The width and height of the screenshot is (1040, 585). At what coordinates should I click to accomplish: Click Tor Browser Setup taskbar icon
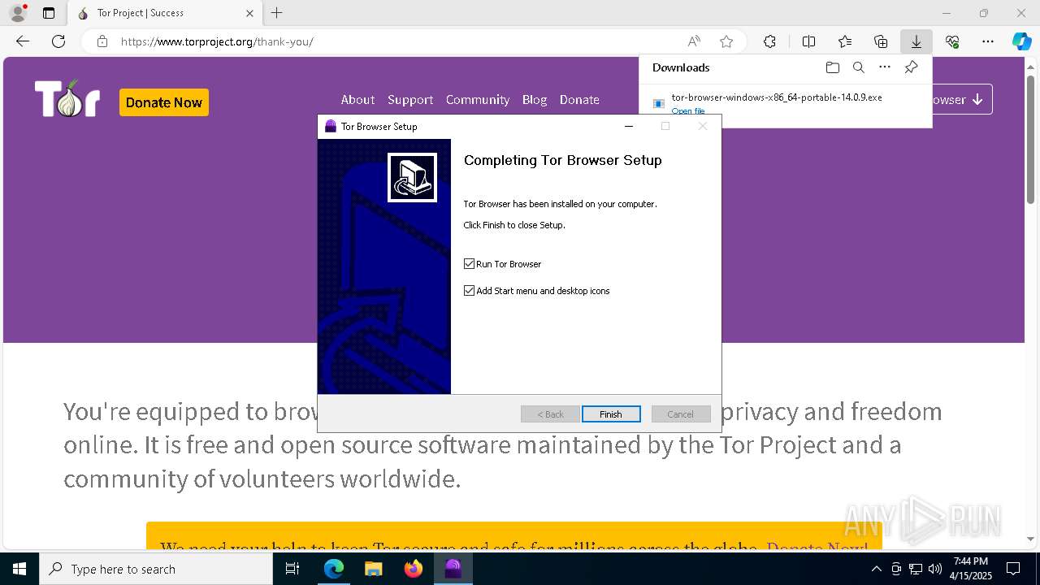[453, 569]
